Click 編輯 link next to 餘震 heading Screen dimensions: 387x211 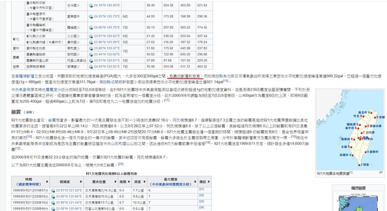pos(29,112)
